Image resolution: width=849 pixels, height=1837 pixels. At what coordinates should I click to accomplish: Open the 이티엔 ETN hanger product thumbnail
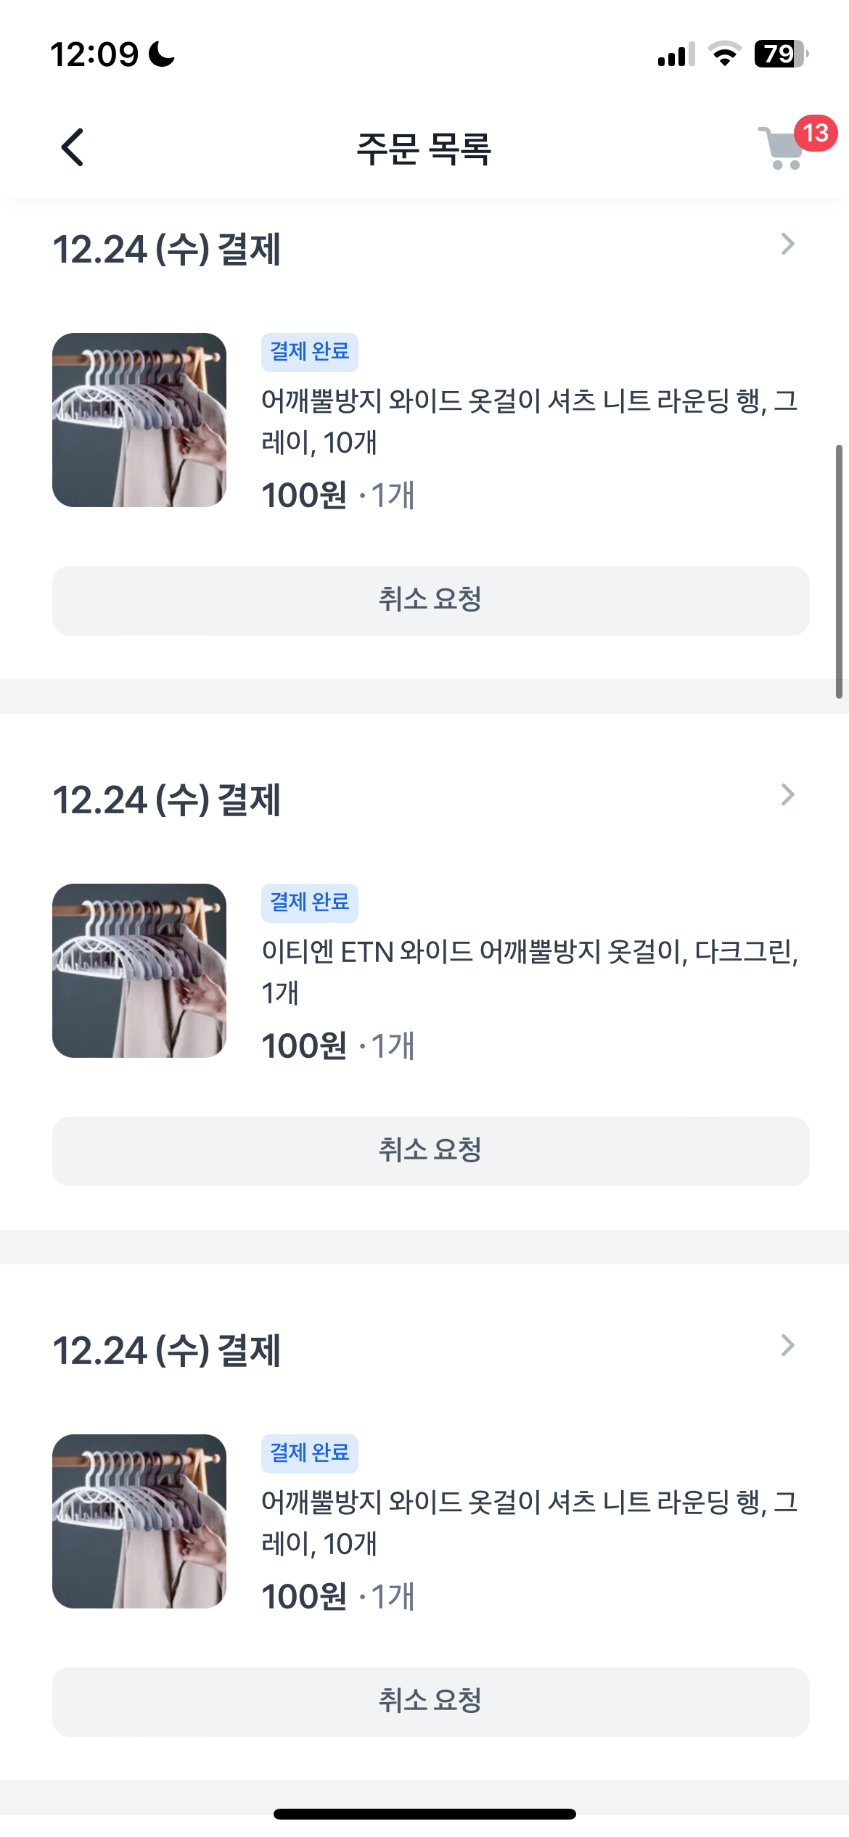(139, 971)
